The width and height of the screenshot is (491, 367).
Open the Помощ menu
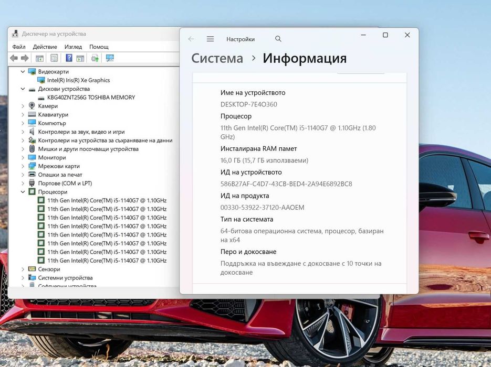pyautogui.click(x=99, y=47)
